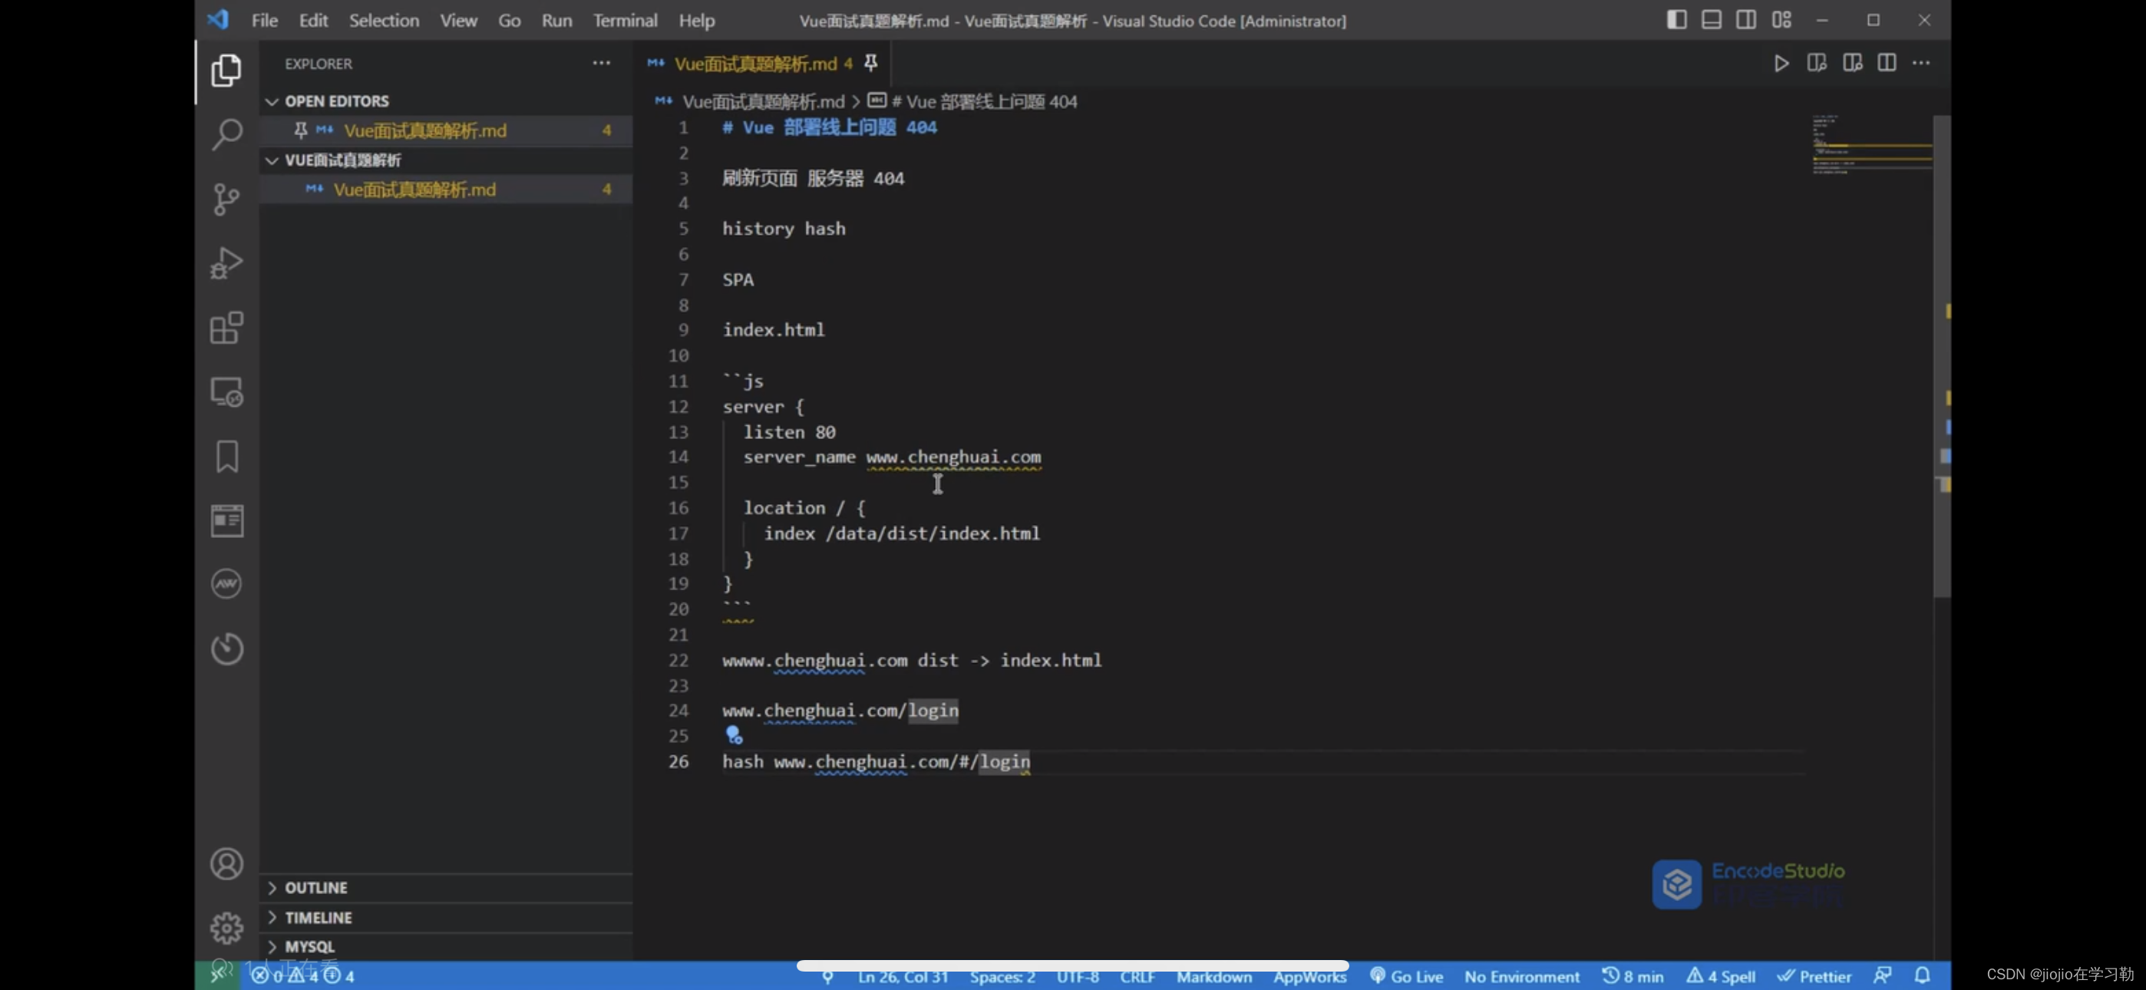
Task: Select Vue面试真题解析.md file under VUE面试真题解析 folder
Action: [446, 189]
